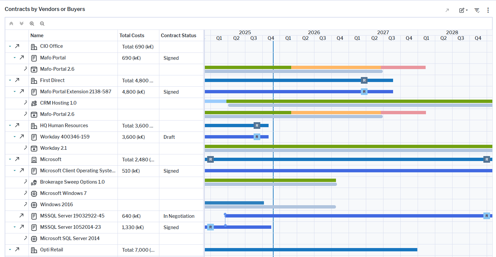Collapse the HQ Human Resources group
This screenshot has height=257, width=496.
point(10,126)
